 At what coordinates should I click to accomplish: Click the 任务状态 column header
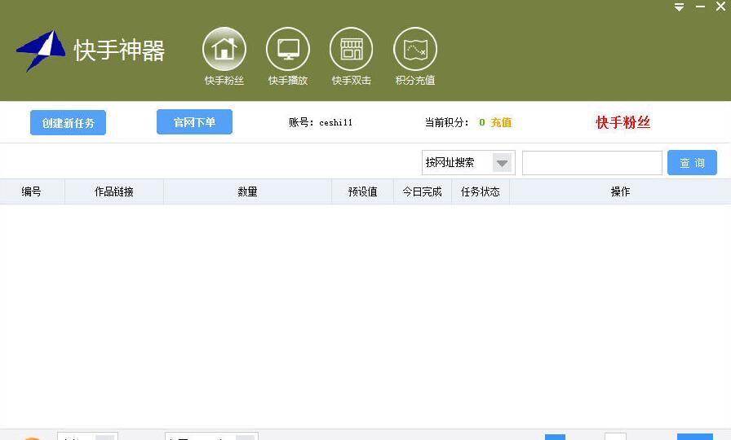tap(481, 191)
